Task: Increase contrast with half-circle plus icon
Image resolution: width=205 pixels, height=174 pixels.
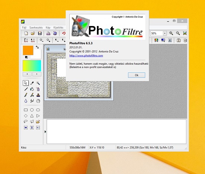Action: tap(64, 40)
